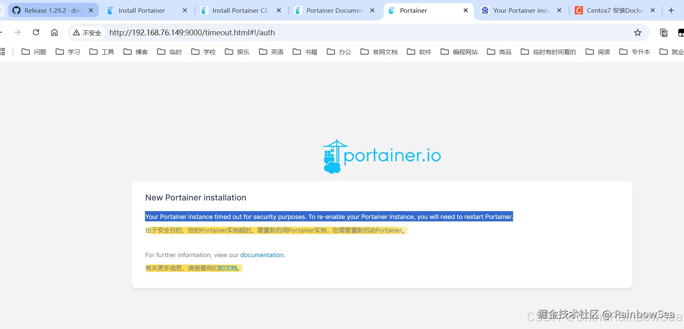The width and height of the screenshot is (684, 329).
Task: Click the 'For further information' text
Action: point(192,255)
